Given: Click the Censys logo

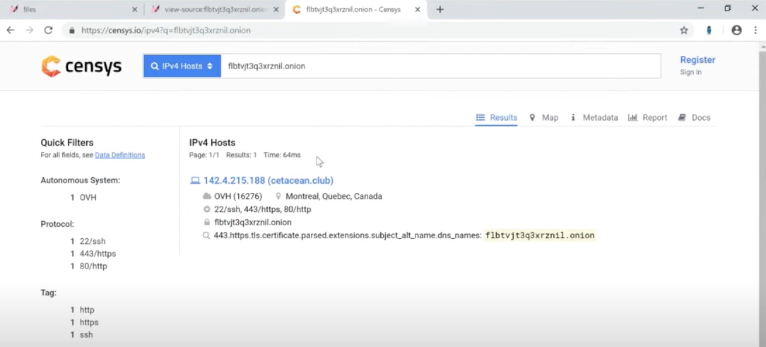Looking at the screenshot, I should (x=81, y=66).
